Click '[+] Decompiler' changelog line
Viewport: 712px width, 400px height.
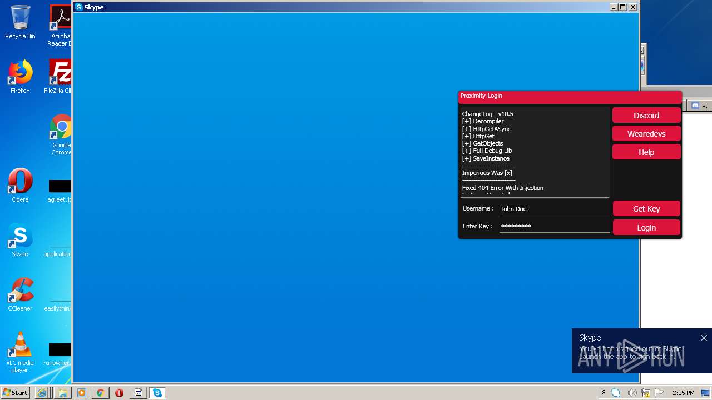pos(483,121)
